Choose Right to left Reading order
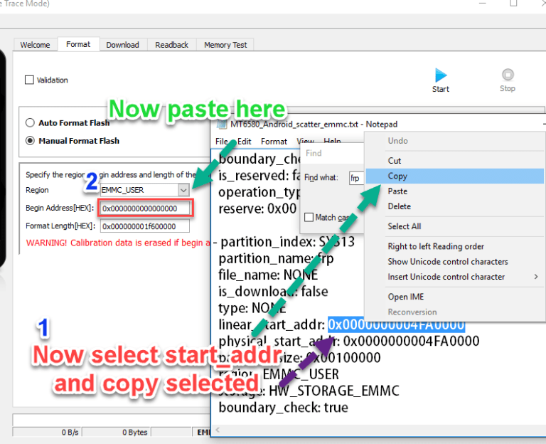This screenshot has width=546, height=444. coord(454,246)
